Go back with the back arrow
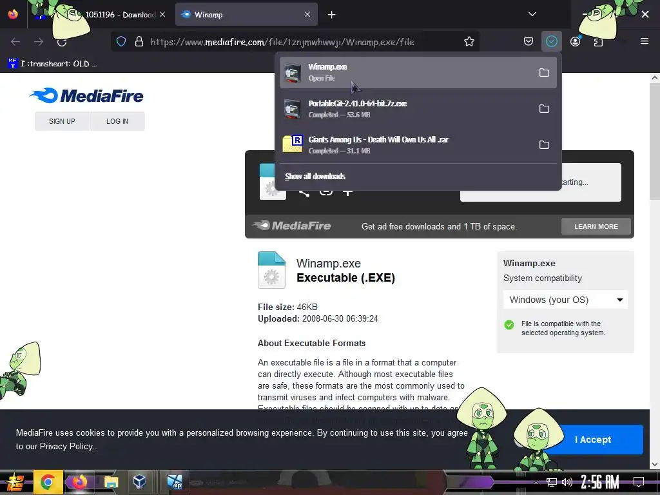 15,42
